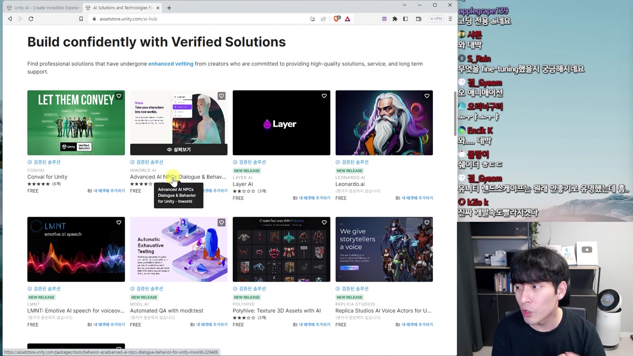This screenshot has width=633, height=356.
Task: Click the verified solution badge on Polyhive card
Action: tap(249, 289)
